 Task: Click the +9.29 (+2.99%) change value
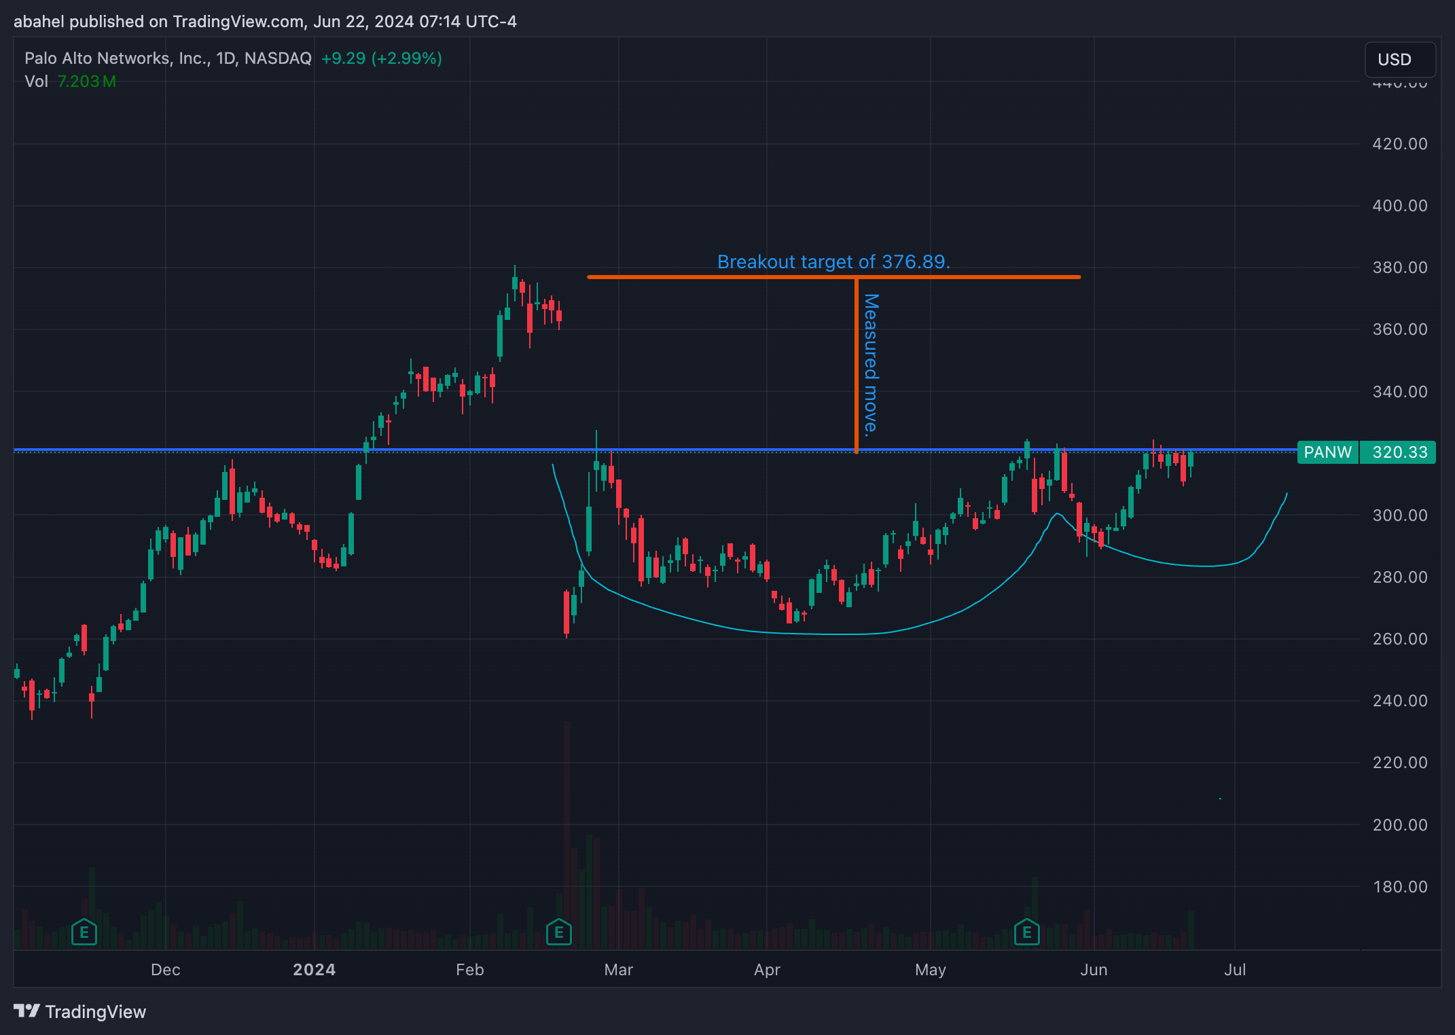(x=382, y=58)
